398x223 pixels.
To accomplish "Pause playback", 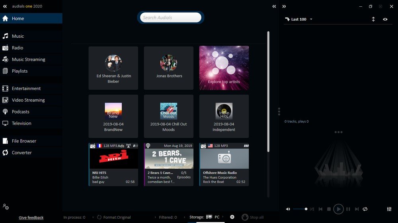I will (x=348, y=209).
